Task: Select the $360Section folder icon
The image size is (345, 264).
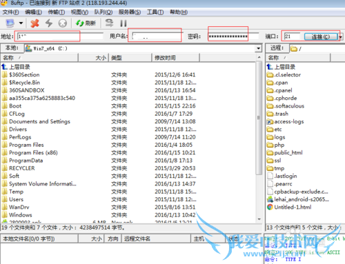Action: pyautogui.click(x=5, y=74)
